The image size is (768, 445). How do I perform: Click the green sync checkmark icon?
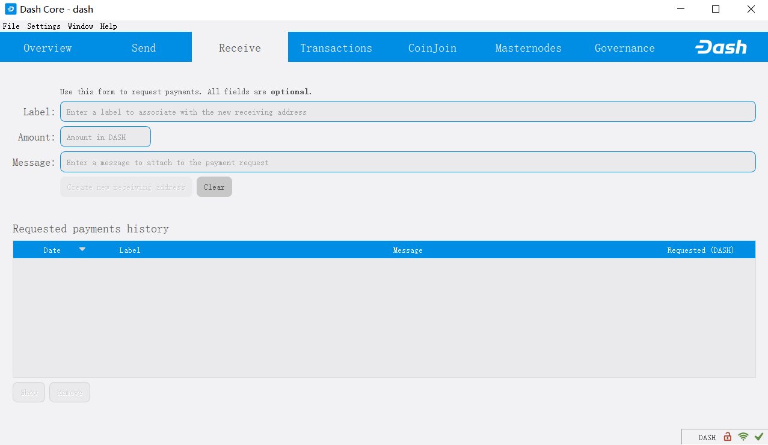coord(759,437)
